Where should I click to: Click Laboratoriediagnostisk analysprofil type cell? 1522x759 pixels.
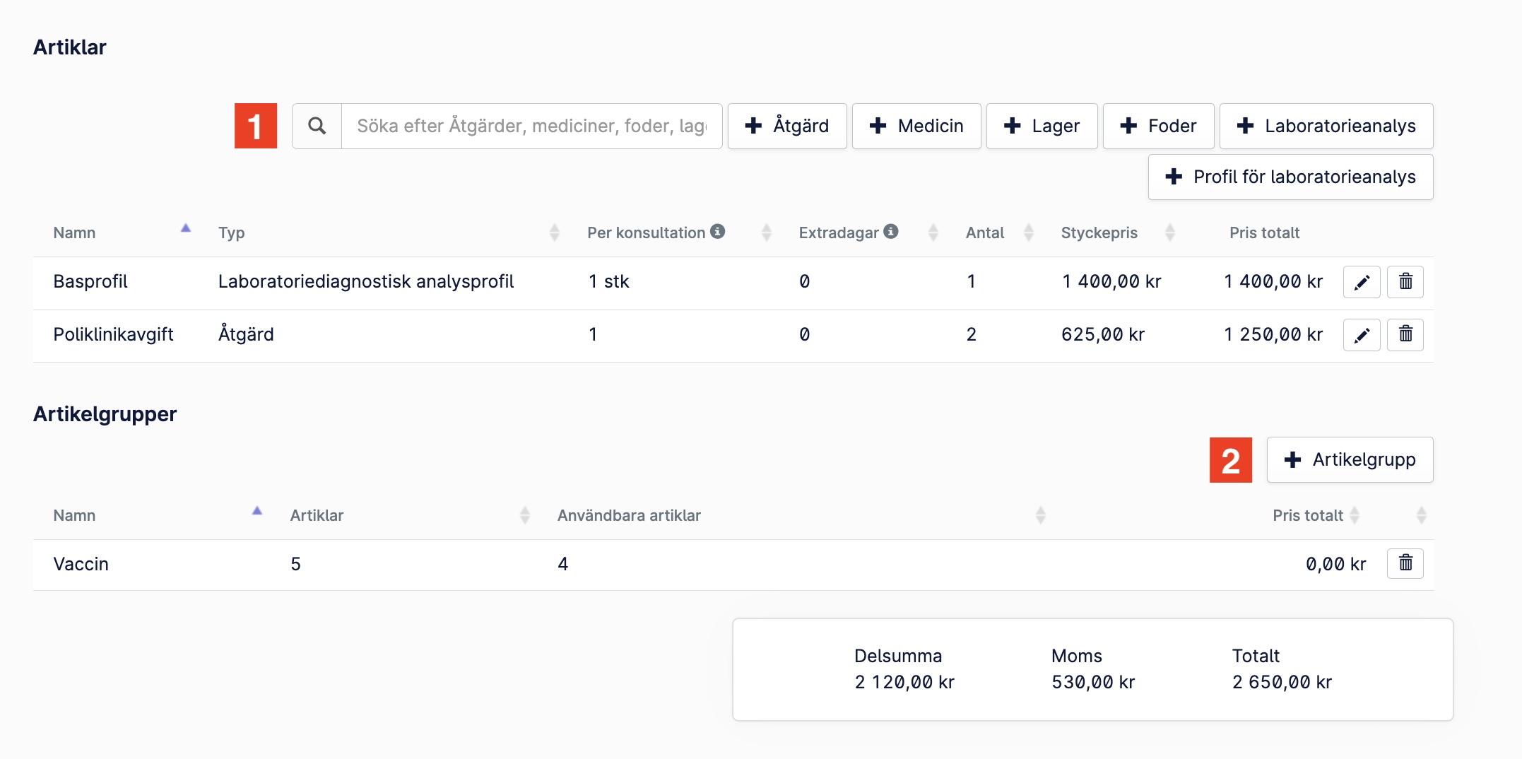365,281
